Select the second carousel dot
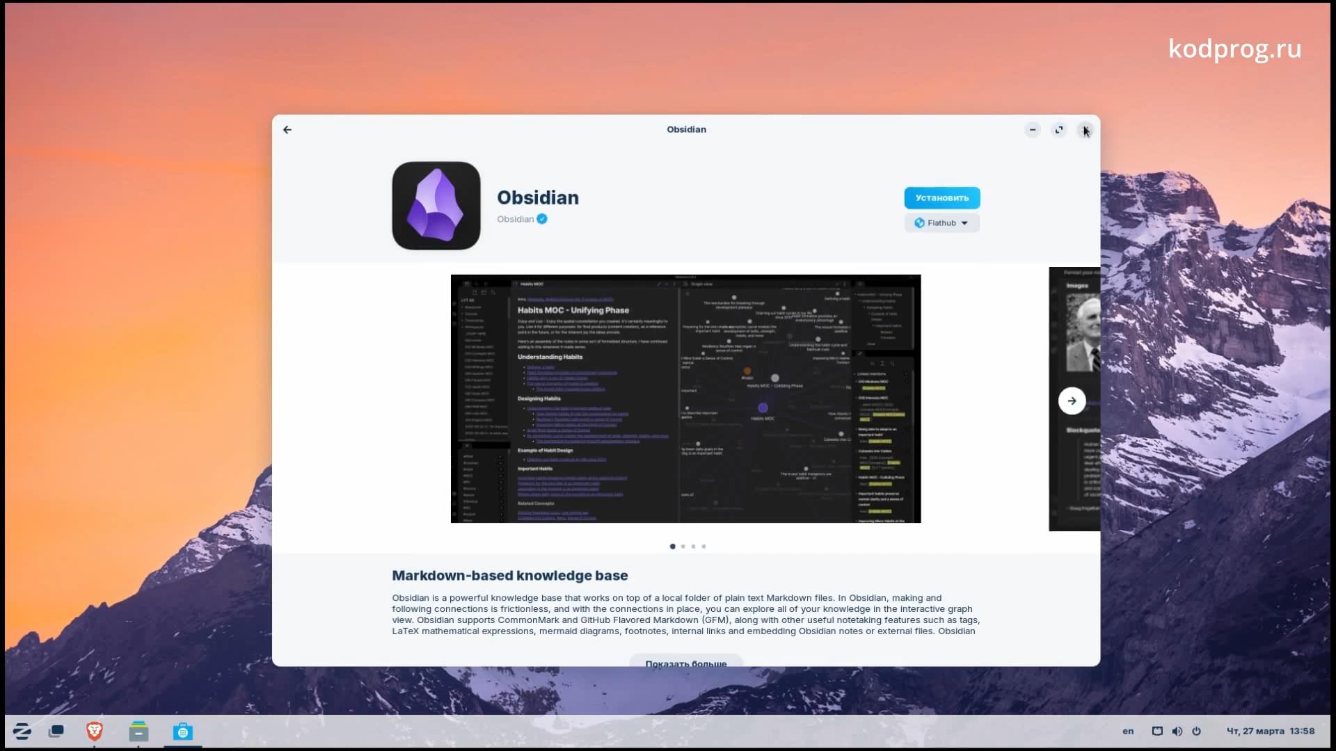 [683, 547]
